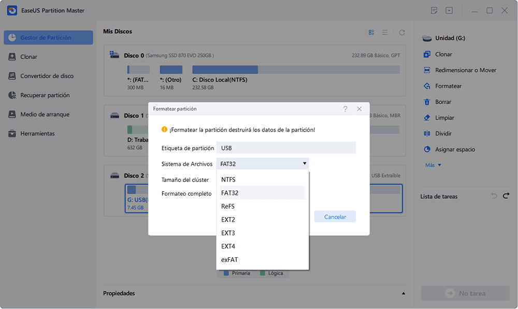Click Limpiar in the right panel

pyautogui.click(x=444, y=117)
